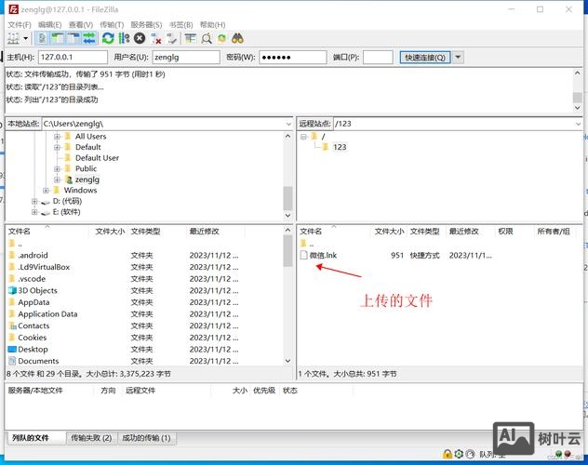The width and height of the screenshot is (588, 465).
Task: Toggle synchronized browsing toolbar icon
Action: click(x=221, y=38)
